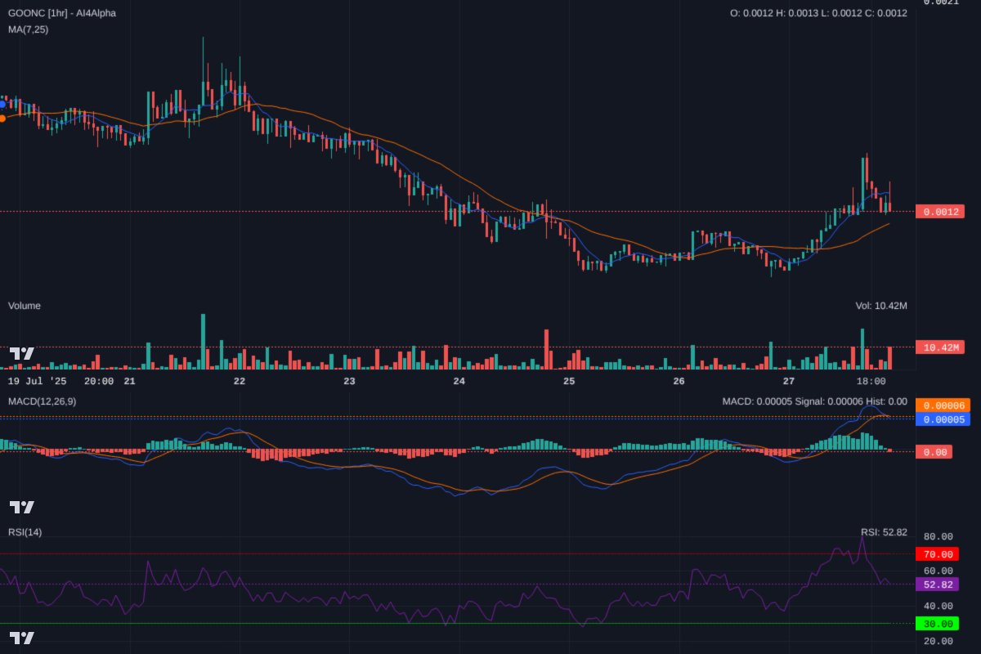
Task: Click the OHLC values readout
Action: 818,13
